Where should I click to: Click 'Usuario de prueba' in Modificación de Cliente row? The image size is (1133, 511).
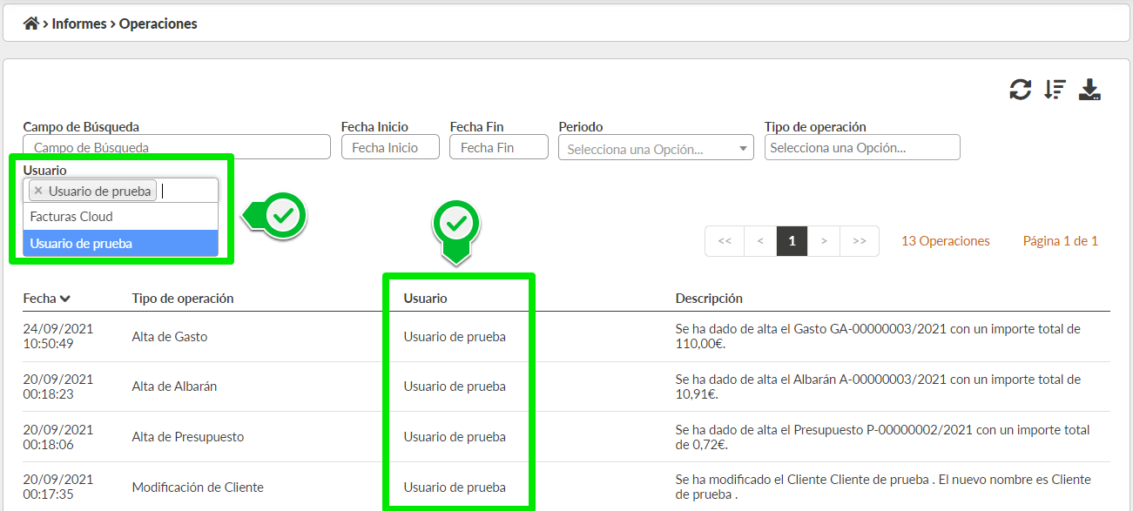[455, 487]
